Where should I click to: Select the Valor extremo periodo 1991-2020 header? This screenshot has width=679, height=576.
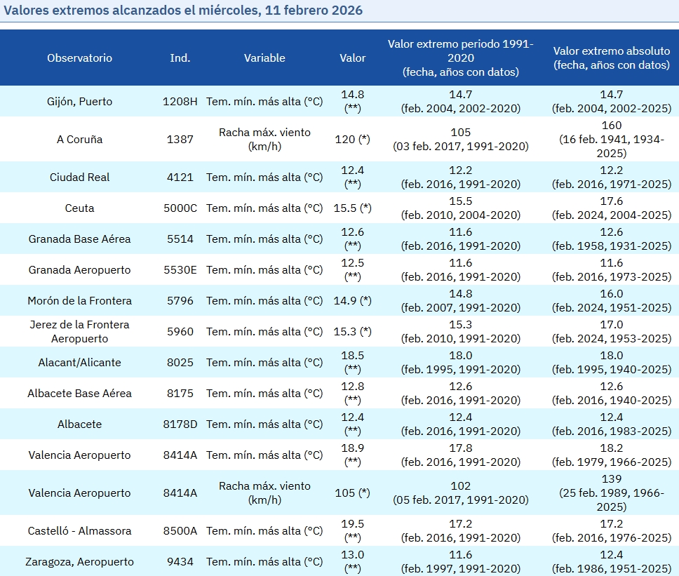click(x=460, y=58)
